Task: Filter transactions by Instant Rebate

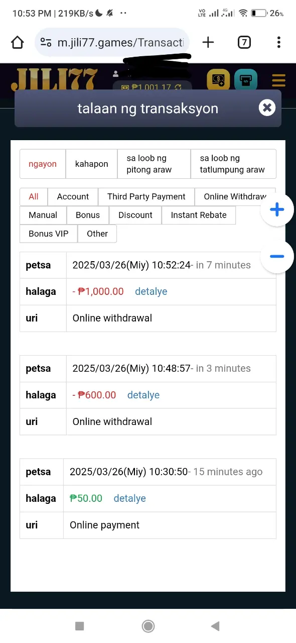Action: pos(199,215)
